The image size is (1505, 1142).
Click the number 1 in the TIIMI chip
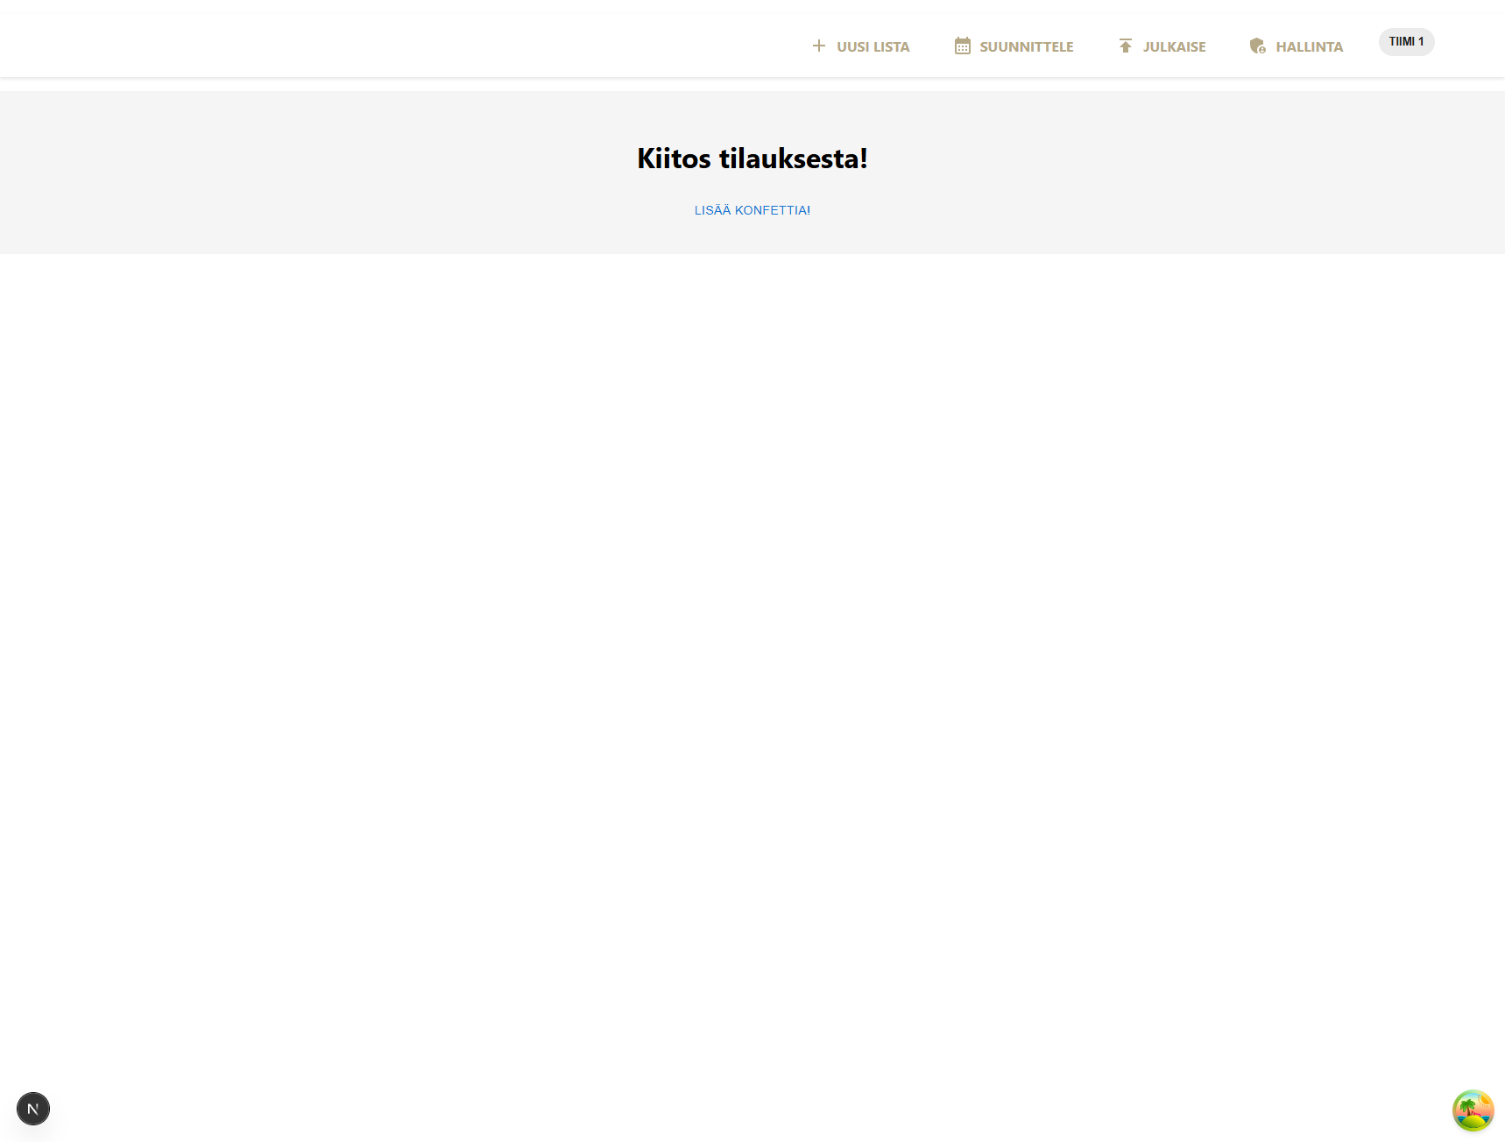pos(1421,42)
